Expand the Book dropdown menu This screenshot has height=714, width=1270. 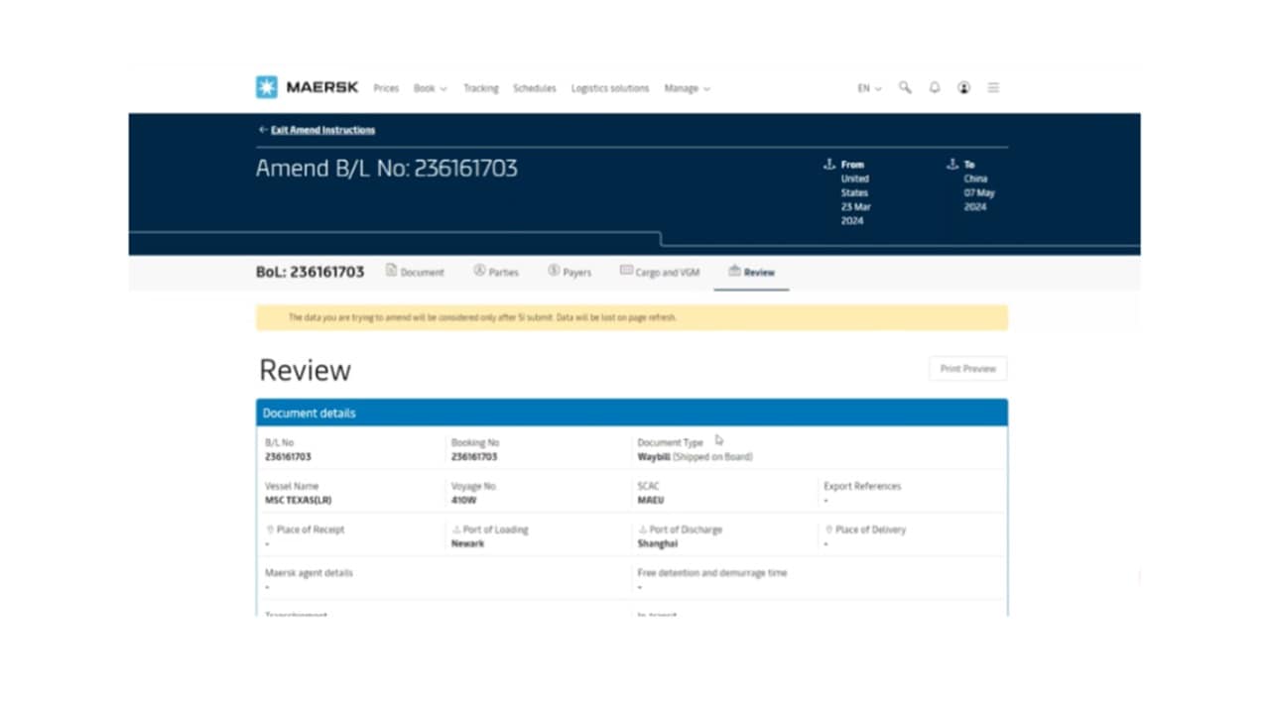430,88
